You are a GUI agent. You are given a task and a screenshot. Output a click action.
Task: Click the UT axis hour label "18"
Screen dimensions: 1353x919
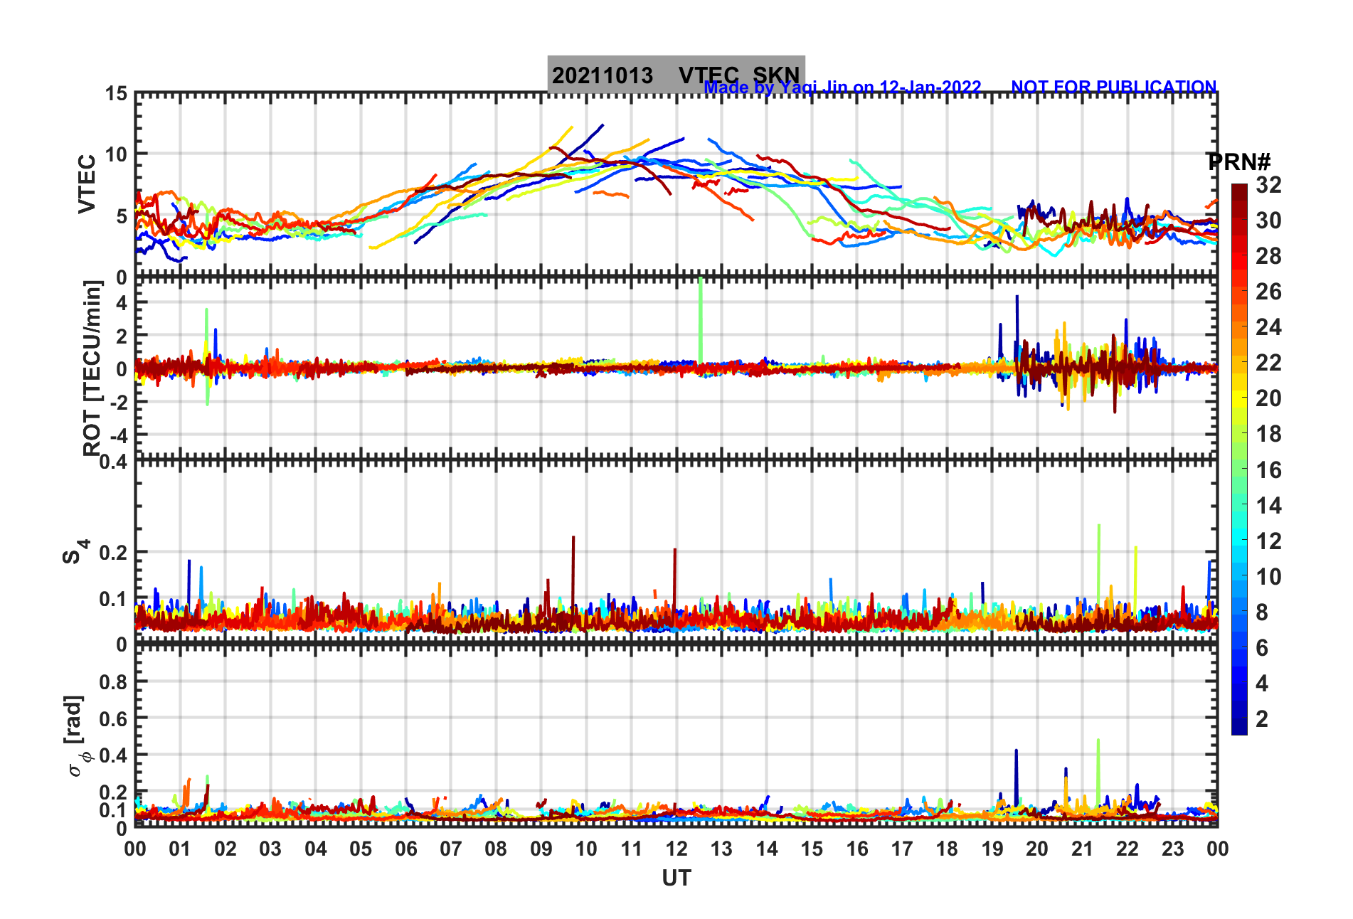(x=947, y=849)
